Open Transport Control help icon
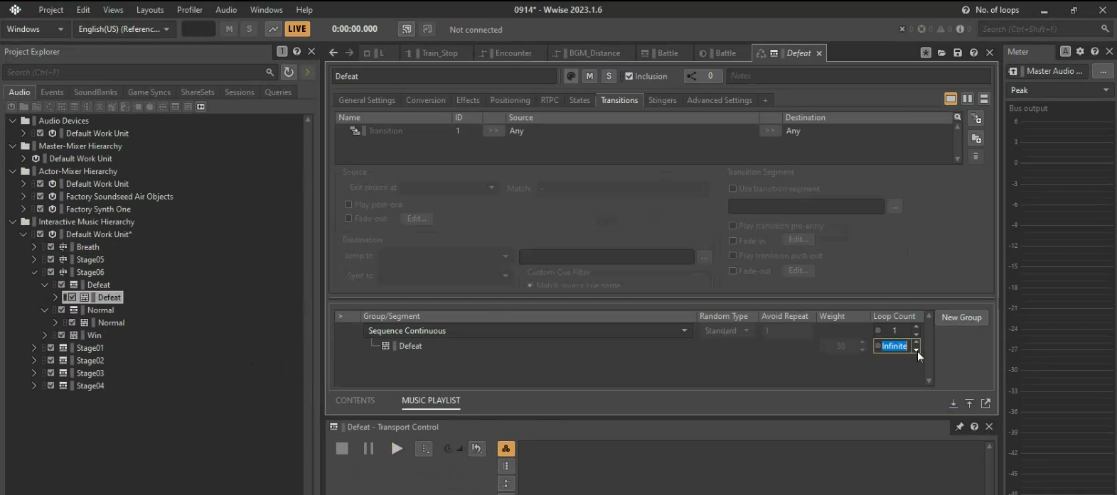 click(x=974, y=427)
